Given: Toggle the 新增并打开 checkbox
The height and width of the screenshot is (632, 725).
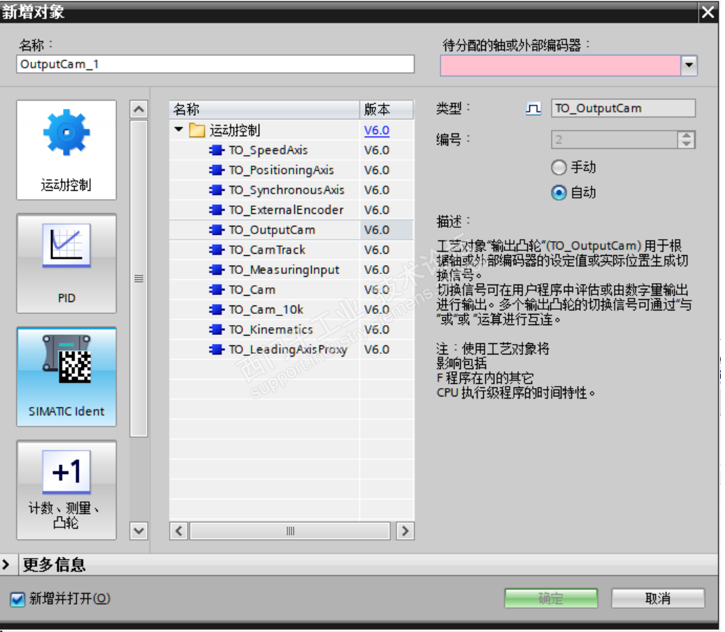Looking at the screenshot, I should point(17,599).
